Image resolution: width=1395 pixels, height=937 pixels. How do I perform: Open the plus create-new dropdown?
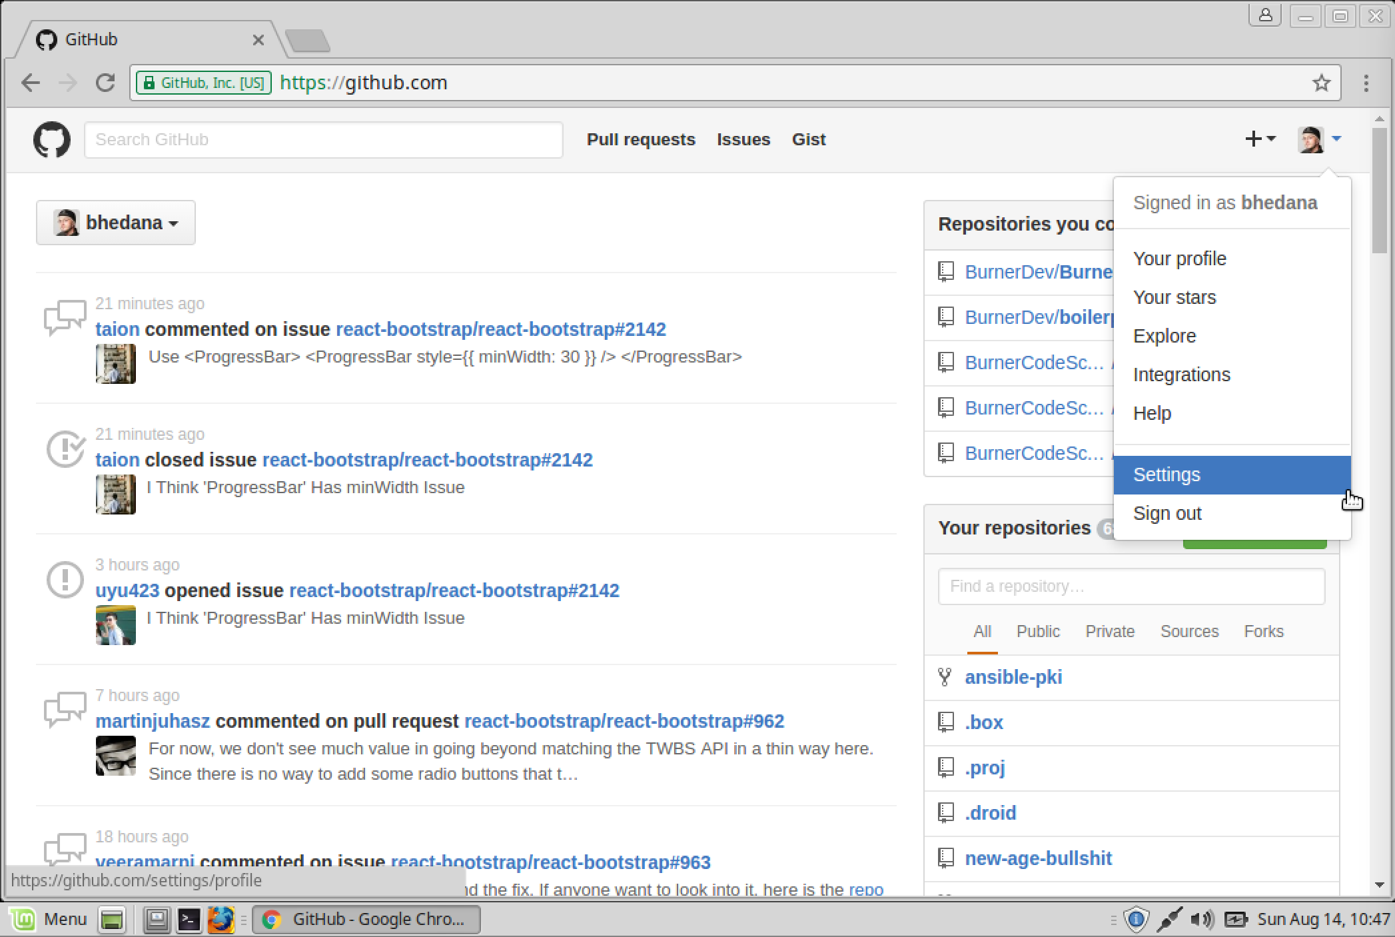1260,139
